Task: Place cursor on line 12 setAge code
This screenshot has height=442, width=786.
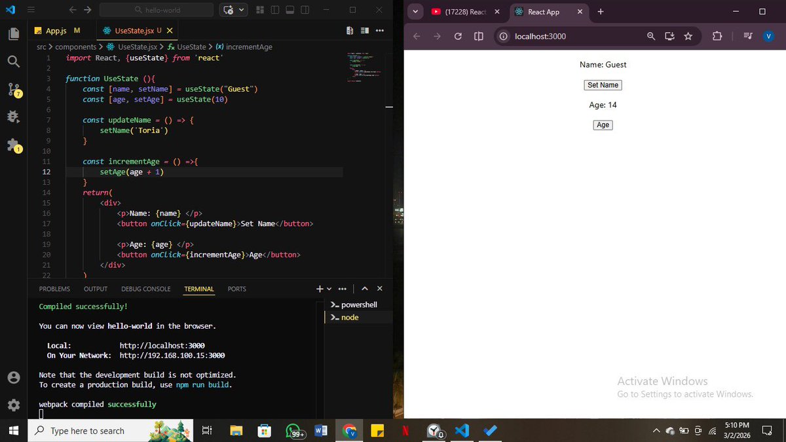Action: [132, 172]
